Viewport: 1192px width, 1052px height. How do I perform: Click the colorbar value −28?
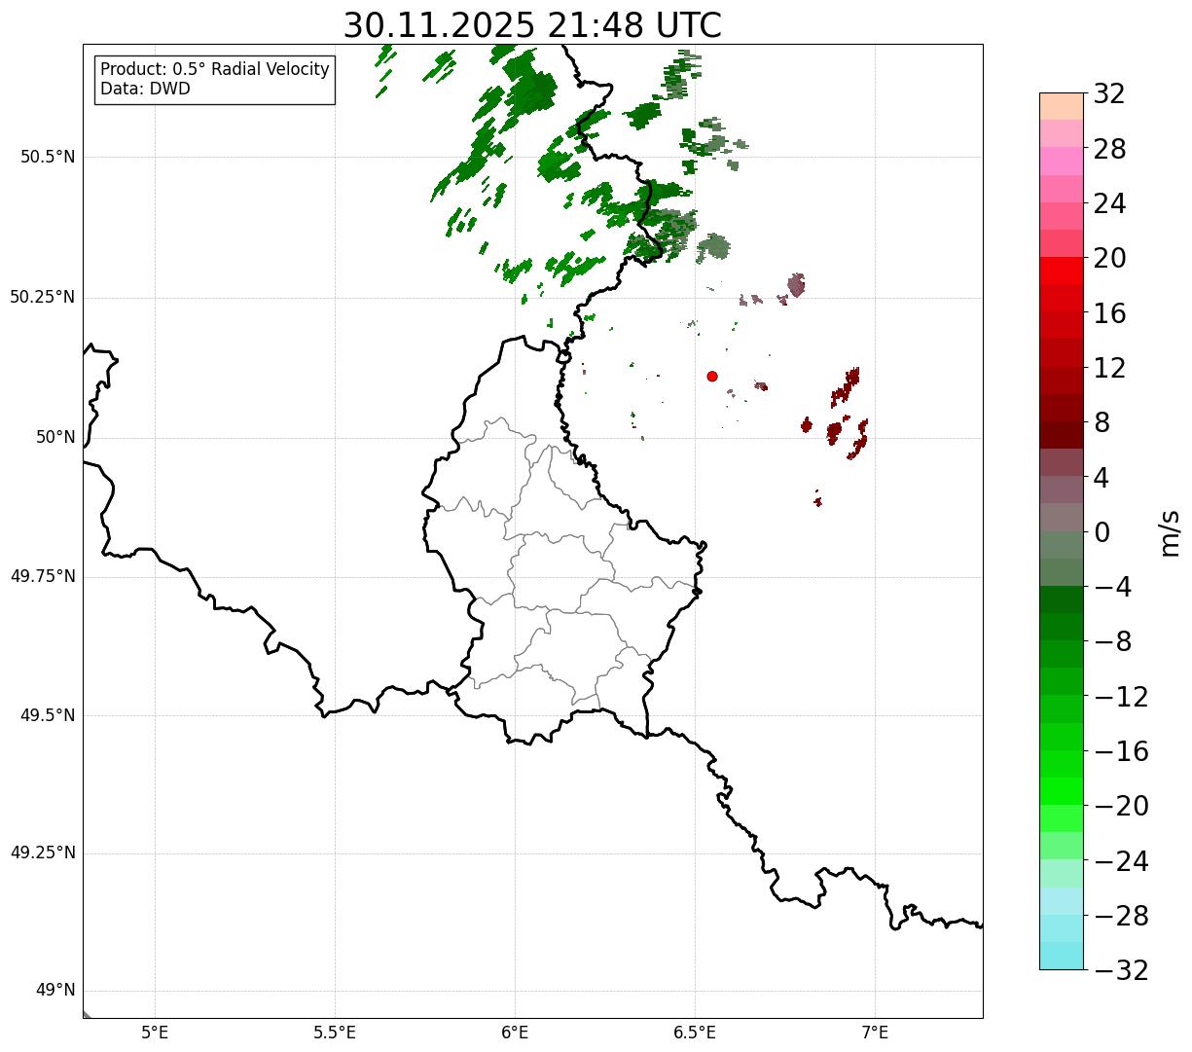click(1121, 916)
